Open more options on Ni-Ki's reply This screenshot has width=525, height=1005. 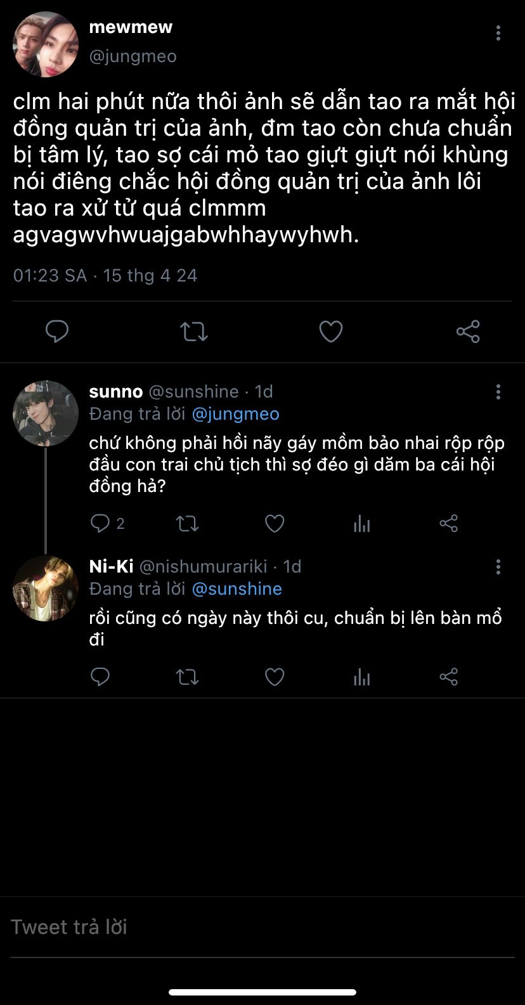point(498,566)
